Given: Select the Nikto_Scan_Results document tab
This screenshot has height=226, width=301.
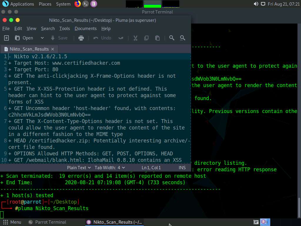Looking at the screenshot, I should (x=29, y=49).
